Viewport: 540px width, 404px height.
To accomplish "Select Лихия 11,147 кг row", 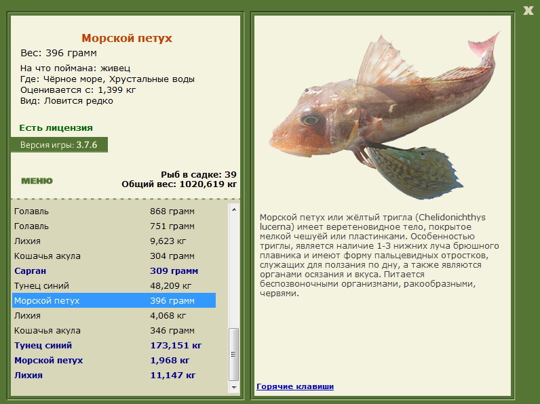I will pyautogui.click(x=114, y=375).
